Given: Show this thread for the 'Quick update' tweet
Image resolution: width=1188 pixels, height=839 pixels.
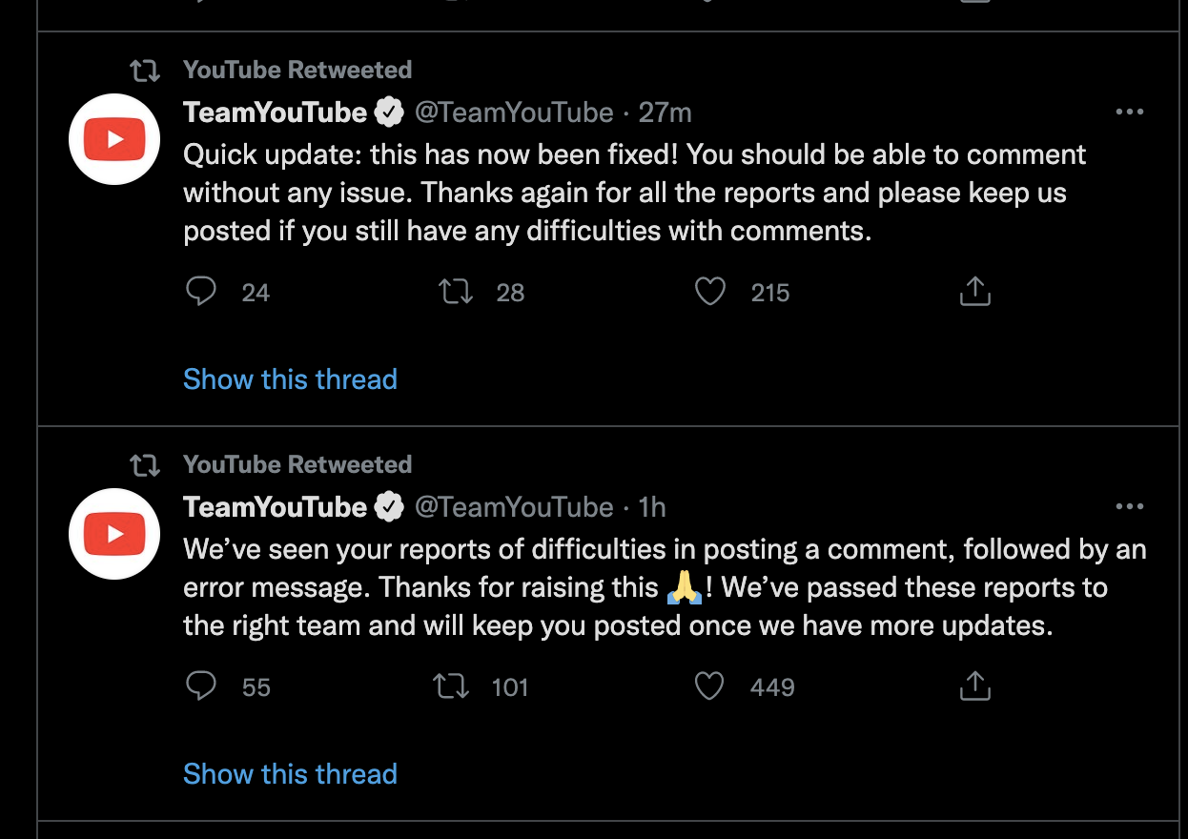Looking at the screenshot, I should (290, 379).
